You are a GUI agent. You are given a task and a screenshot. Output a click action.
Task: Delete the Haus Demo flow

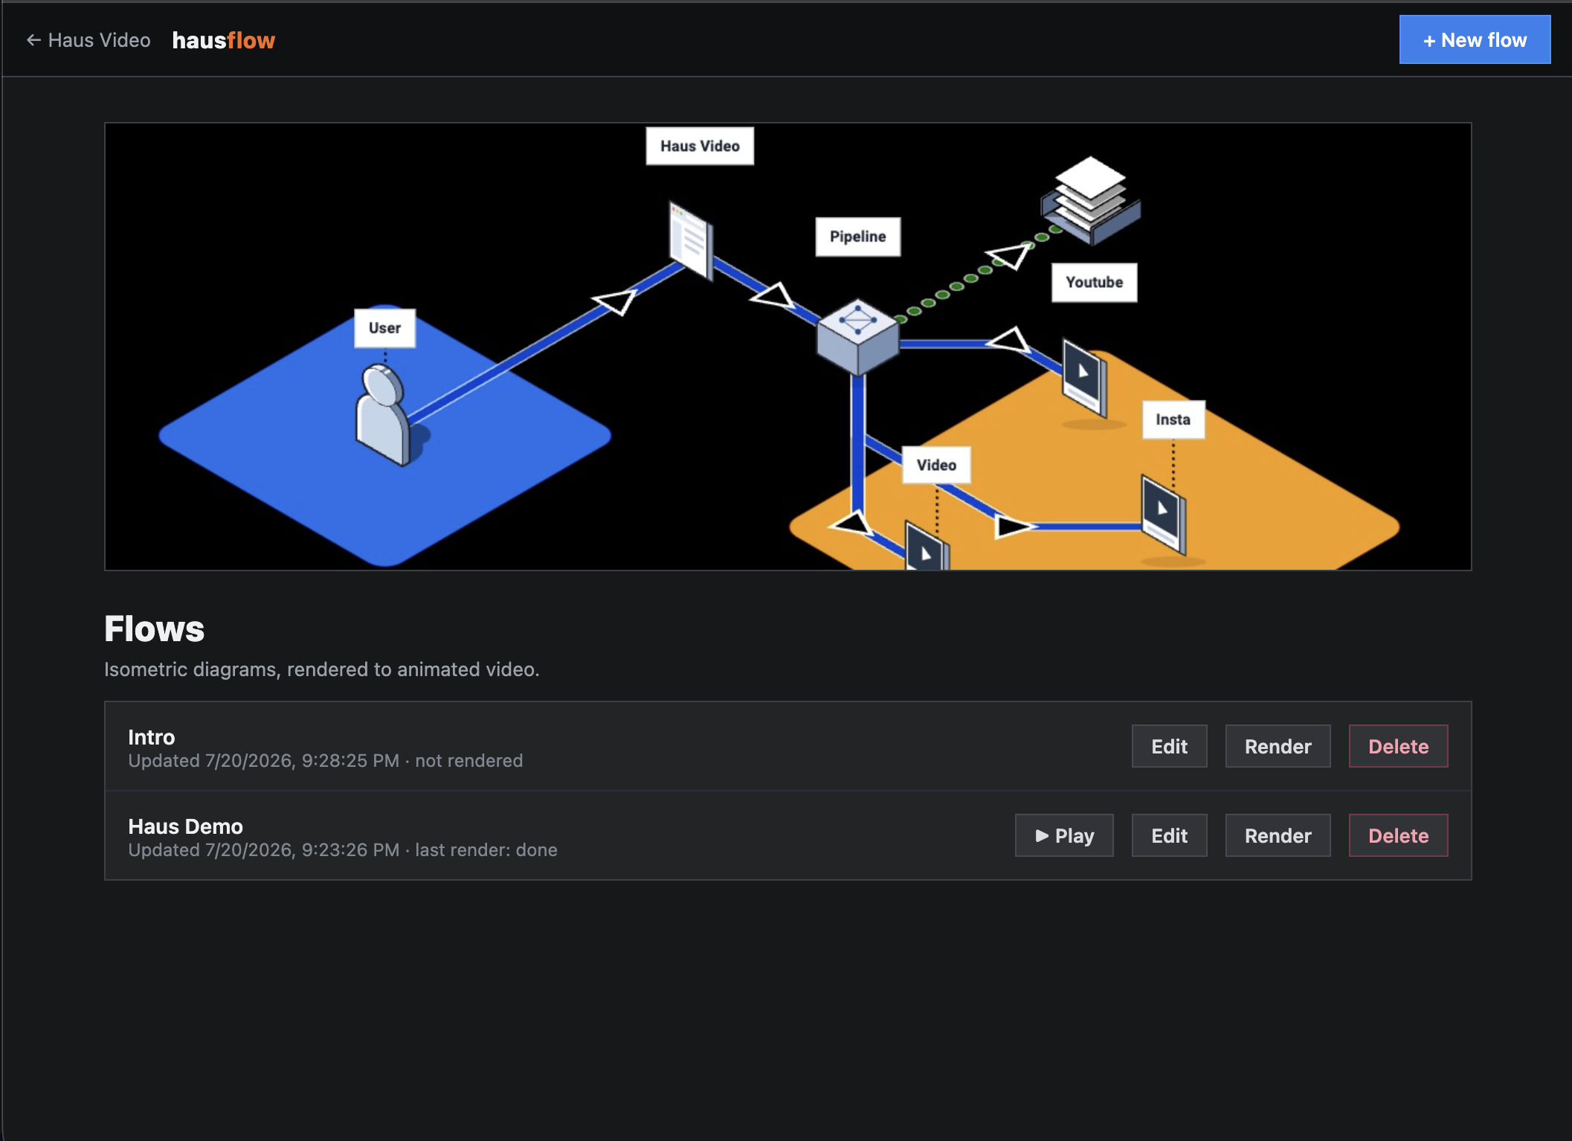(x=1398, y=835)
